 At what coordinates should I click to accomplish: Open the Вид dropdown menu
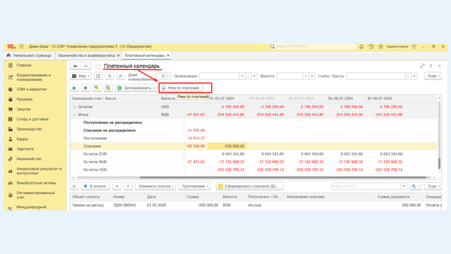tap(81, 76)
